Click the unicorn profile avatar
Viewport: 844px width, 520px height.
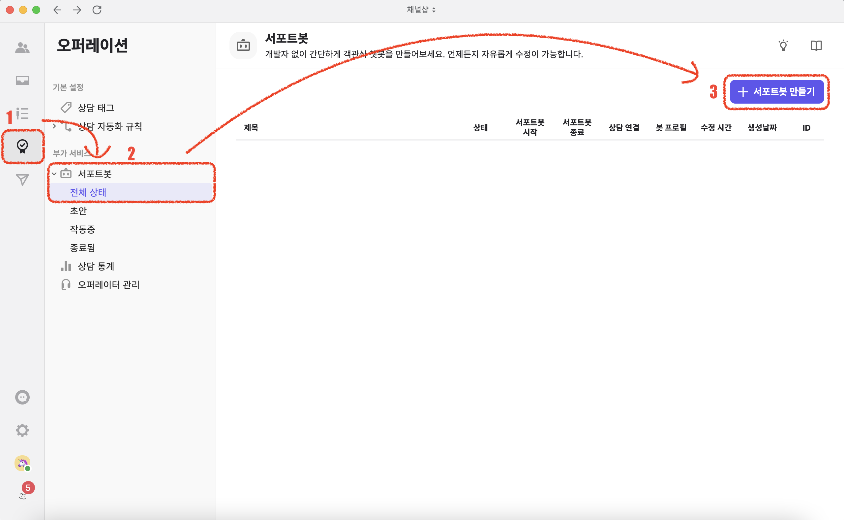point(22,463)
